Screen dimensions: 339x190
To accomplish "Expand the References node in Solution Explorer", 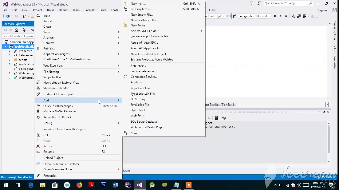I will [x=10, y=55].
